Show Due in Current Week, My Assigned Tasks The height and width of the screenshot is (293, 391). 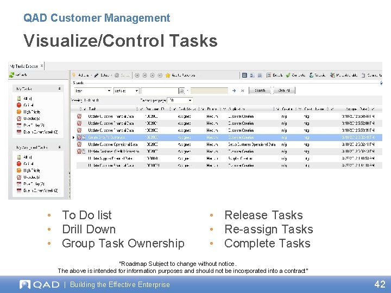pyautogui.click(x=37, y=190)
